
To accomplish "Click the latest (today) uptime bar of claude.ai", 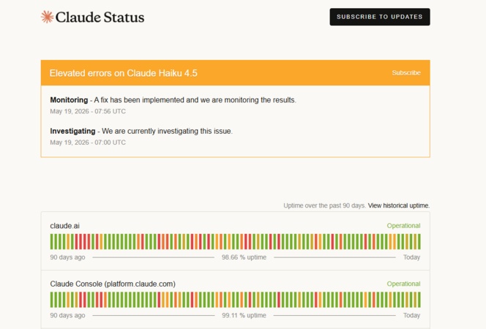I will (419, 242).
